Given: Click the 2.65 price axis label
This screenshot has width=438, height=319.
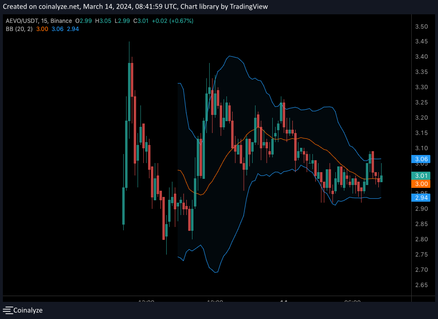Looking at the screenshot, I should click(x=422, y=285).
